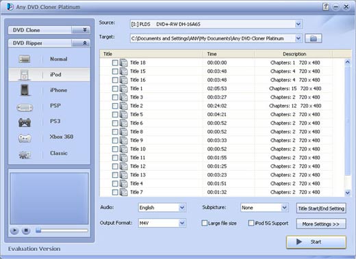Click the Any DVD Cloner app logo
The height and width of the screenshot is (259, 356).
coord(10,7)
